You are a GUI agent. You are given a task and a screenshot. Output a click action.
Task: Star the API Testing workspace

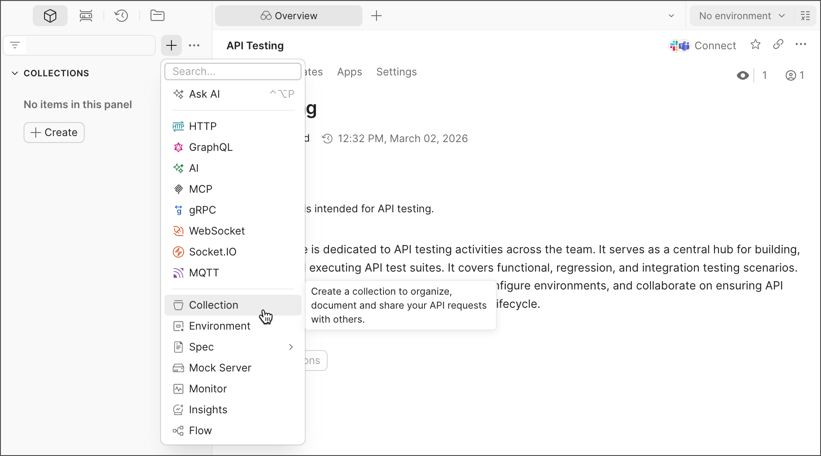pos(756,45)
